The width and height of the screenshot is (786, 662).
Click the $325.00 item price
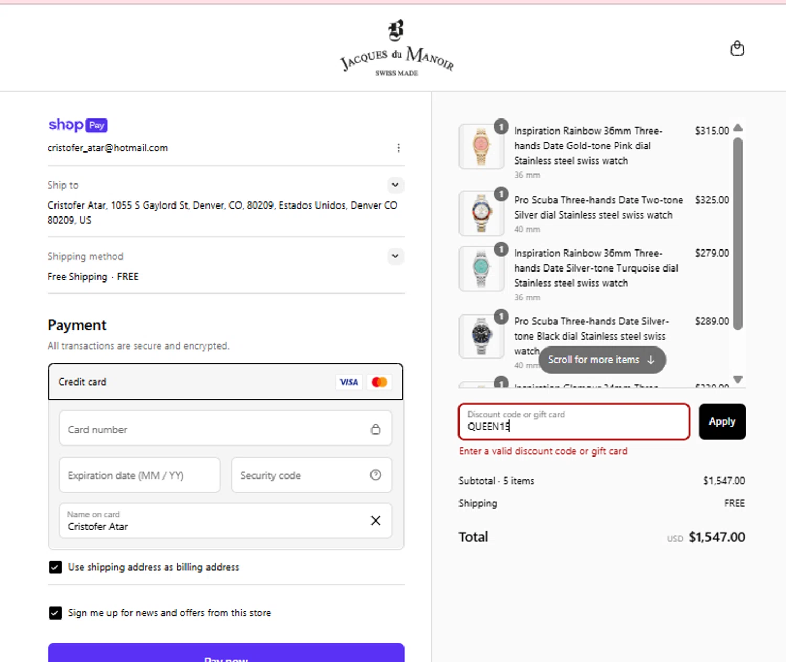712,200
